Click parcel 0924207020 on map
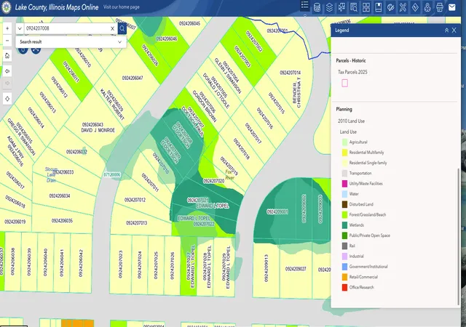 pyautogui.click(x=213, y=181)
